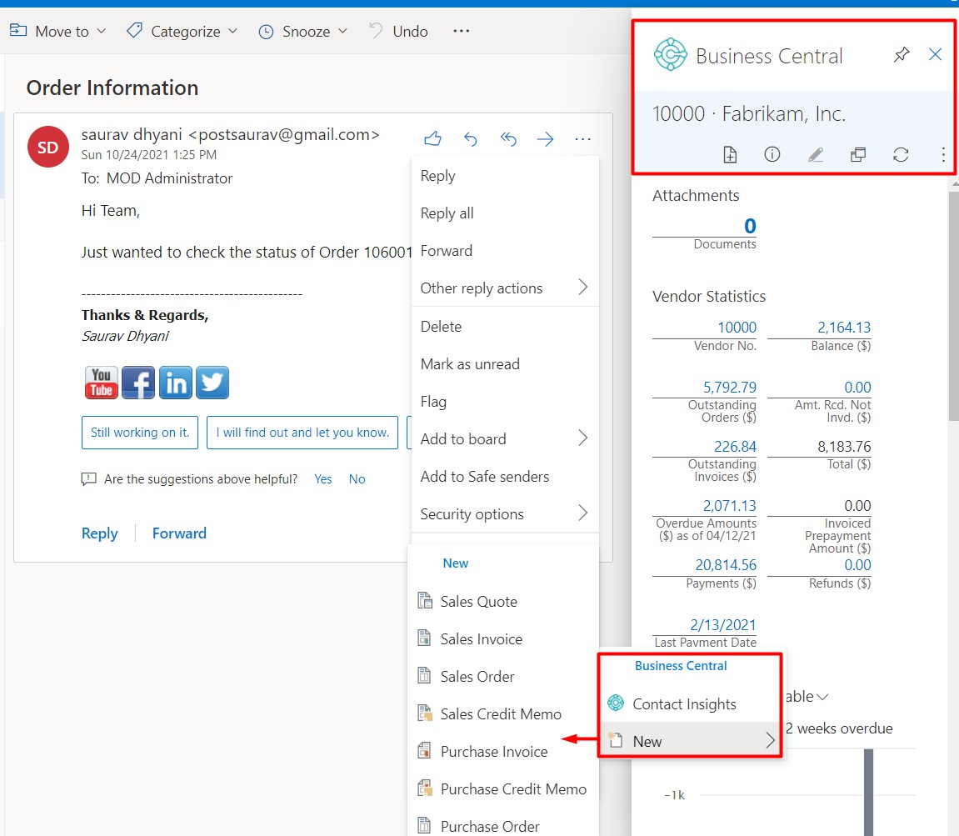This screenshot has width=959, height=836.
Task: Select the edit pencil icon for Fabrikam, Inc.
Action: point(816,154)
